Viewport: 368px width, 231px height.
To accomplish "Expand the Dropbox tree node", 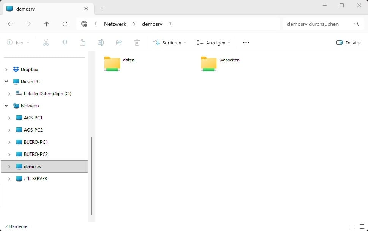I will (6, 69).
